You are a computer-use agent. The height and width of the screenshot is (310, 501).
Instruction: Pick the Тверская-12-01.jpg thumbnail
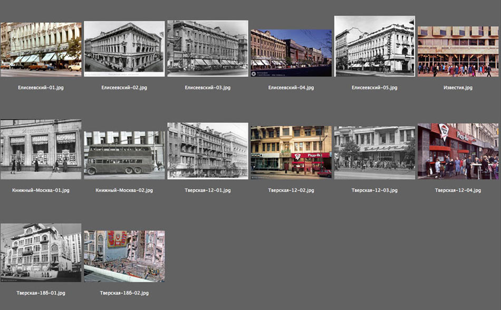point(207,151)
